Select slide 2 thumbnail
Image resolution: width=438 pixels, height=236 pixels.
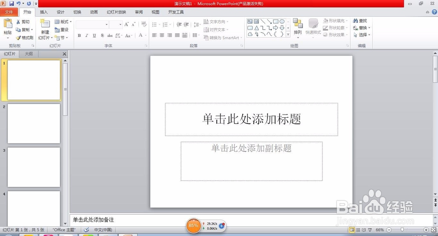point(34,123)
